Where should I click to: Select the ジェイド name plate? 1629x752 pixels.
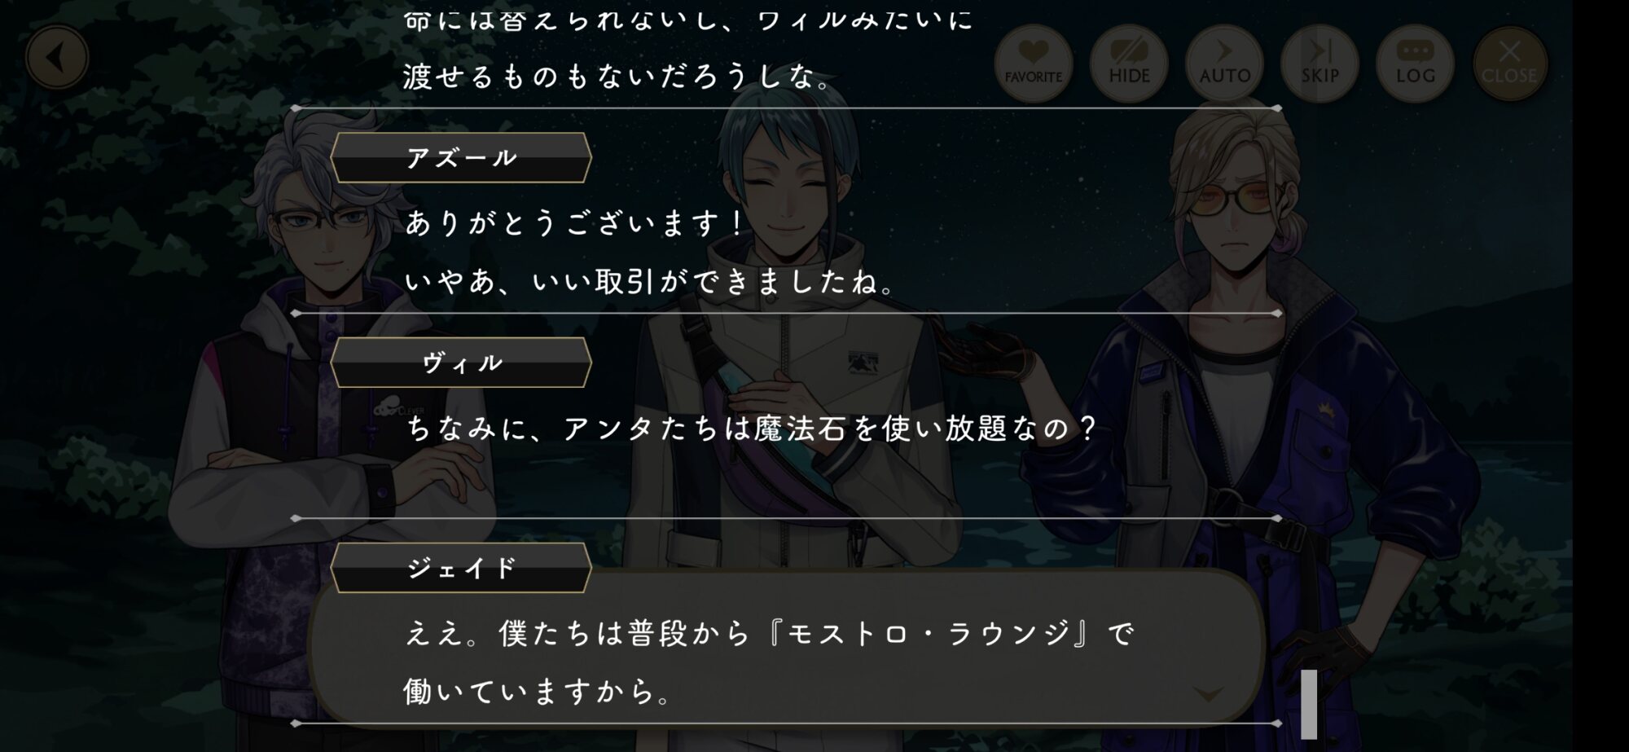click(461, 567)
